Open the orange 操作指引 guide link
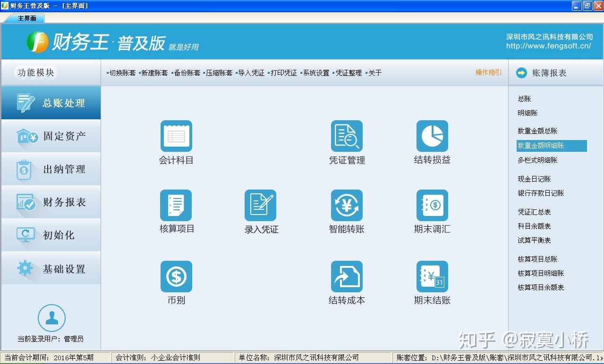The width and height of the screenshot is (604, 364). click(x=488, y=73)
